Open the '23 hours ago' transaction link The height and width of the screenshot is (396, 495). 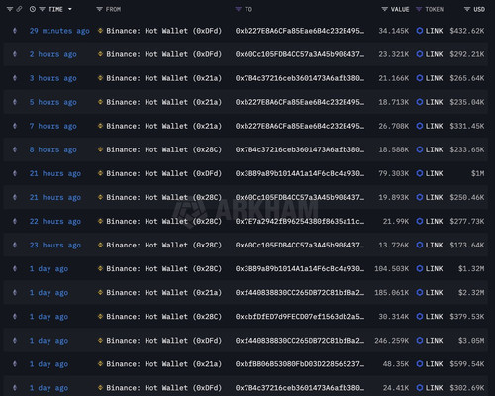[55, 245]
